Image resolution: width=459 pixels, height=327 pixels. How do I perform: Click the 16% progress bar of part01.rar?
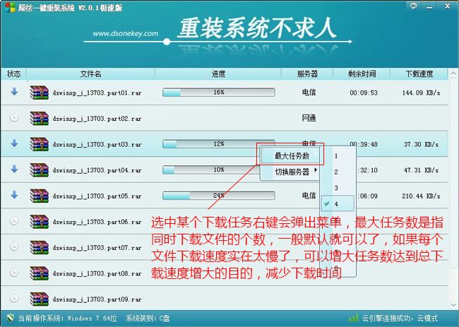point(219,93)
